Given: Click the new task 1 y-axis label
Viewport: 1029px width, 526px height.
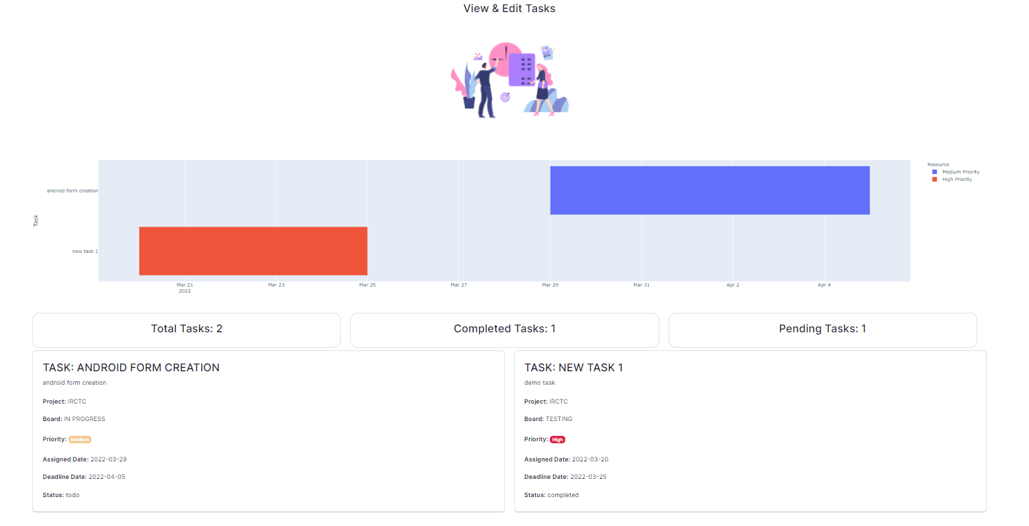Looking at the screenshot, I should tap(85, 252).
